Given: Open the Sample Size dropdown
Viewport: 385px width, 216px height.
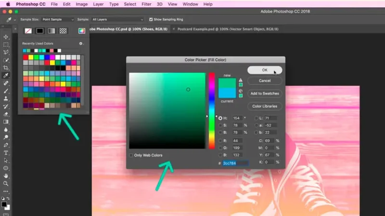Looking at the screenshot, I should 58,19.
